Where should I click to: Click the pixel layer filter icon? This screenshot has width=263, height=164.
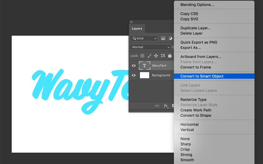[163, 39]
